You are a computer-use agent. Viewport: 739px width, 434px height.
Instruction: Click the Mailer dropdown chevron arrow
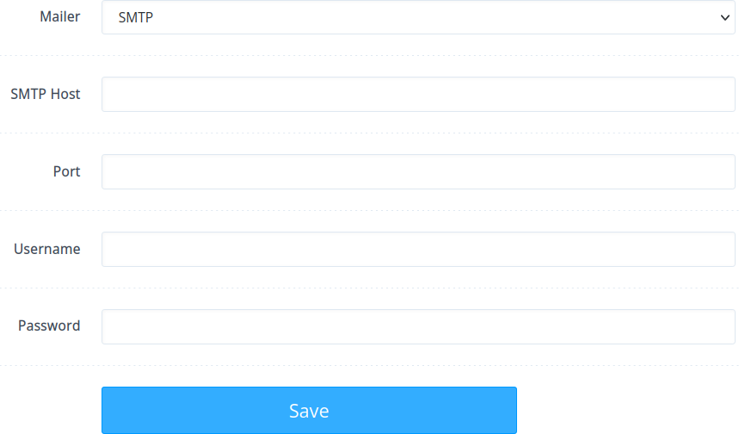(725, 17)
